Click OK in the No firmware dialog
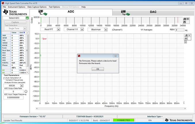The height and width of the screenshot is (124, 195). [x=98, y=69]
